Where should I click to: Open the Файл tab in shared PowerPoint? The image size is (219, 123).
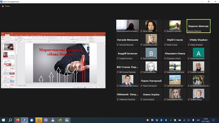(x=3, y=35)
